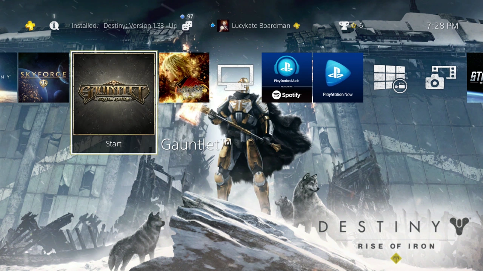Click Lucykate Boardman user name

click(x=261, y=26)
